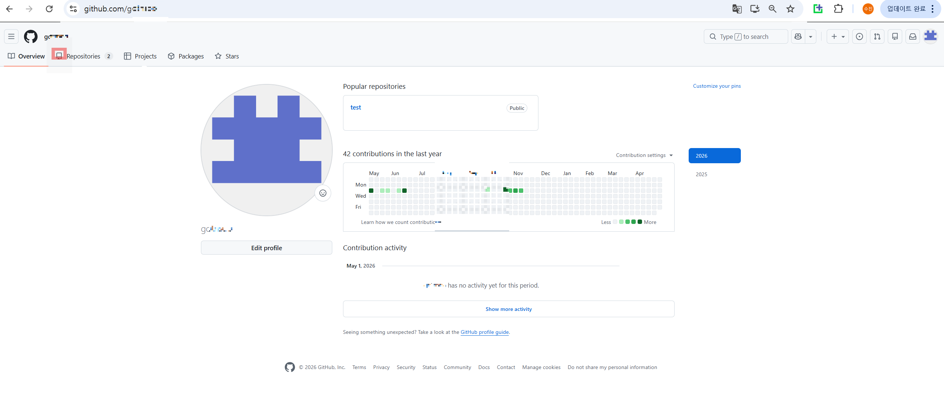944x399 pixels.
Task: Click Do not share my personal information
Action: [612, 367]
